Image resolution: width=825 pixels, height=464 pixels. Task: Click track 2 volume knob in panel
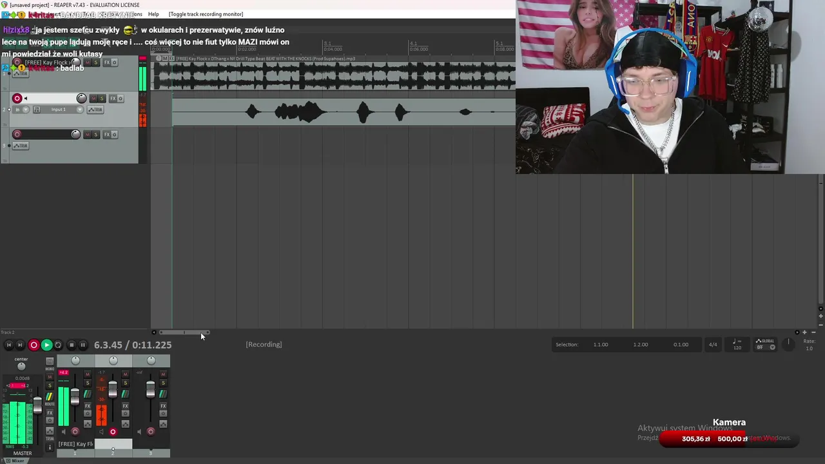[x=81, y=98]
